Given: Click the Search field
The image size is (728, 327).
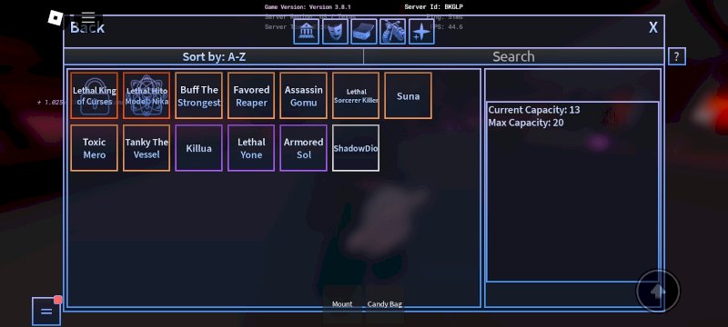Looking at the screenshot, I should coord(513,56).
